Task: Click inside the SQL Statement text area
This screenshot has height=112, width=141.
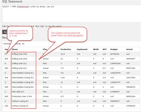Action: coord(71,13)
